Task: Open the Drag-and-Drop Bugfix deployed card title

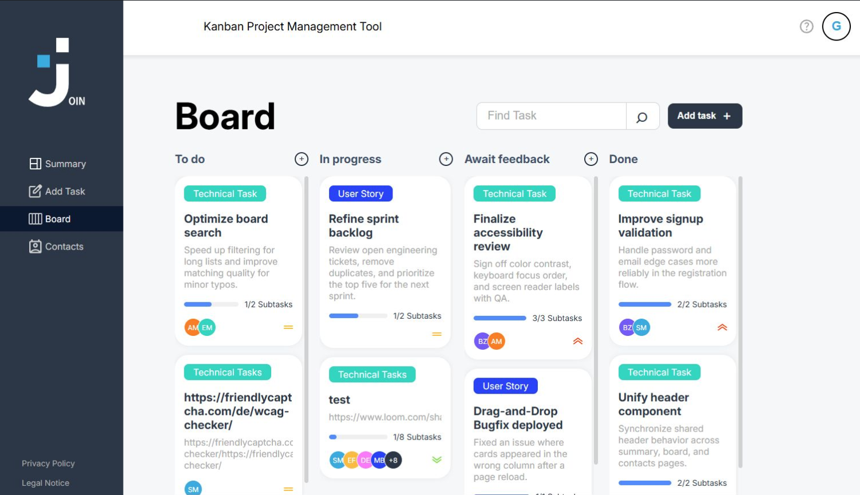Action: tap(518, 418)
